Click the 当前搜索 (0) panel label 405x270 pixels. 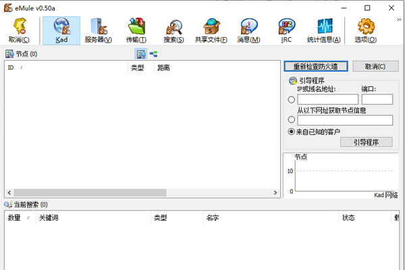[30, 205]
